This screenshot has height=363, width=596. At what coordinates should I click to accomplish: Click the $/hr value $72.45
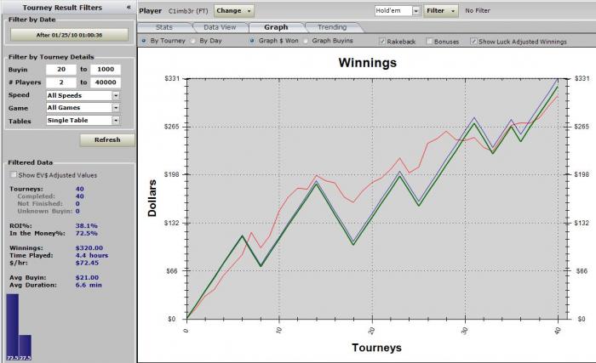click(x=87, y=263)
